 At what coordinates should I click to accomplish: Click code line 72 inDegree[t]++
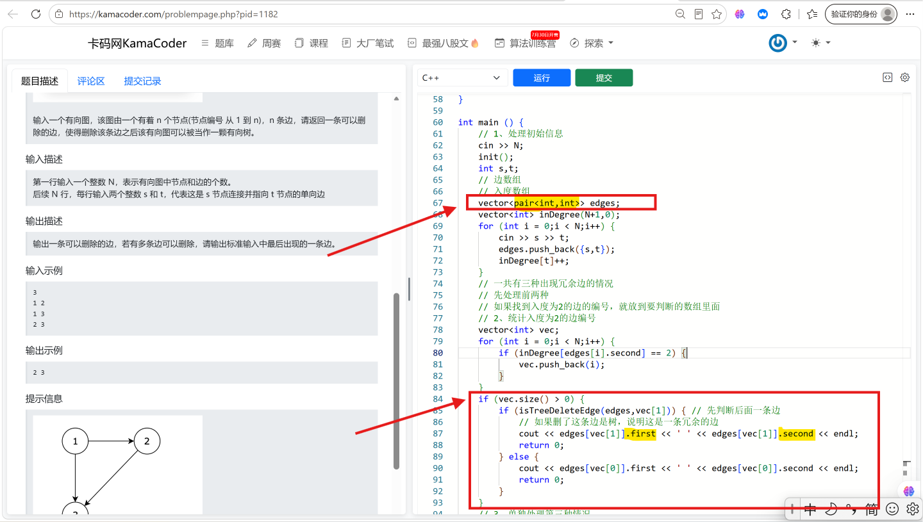click(534, 261)
